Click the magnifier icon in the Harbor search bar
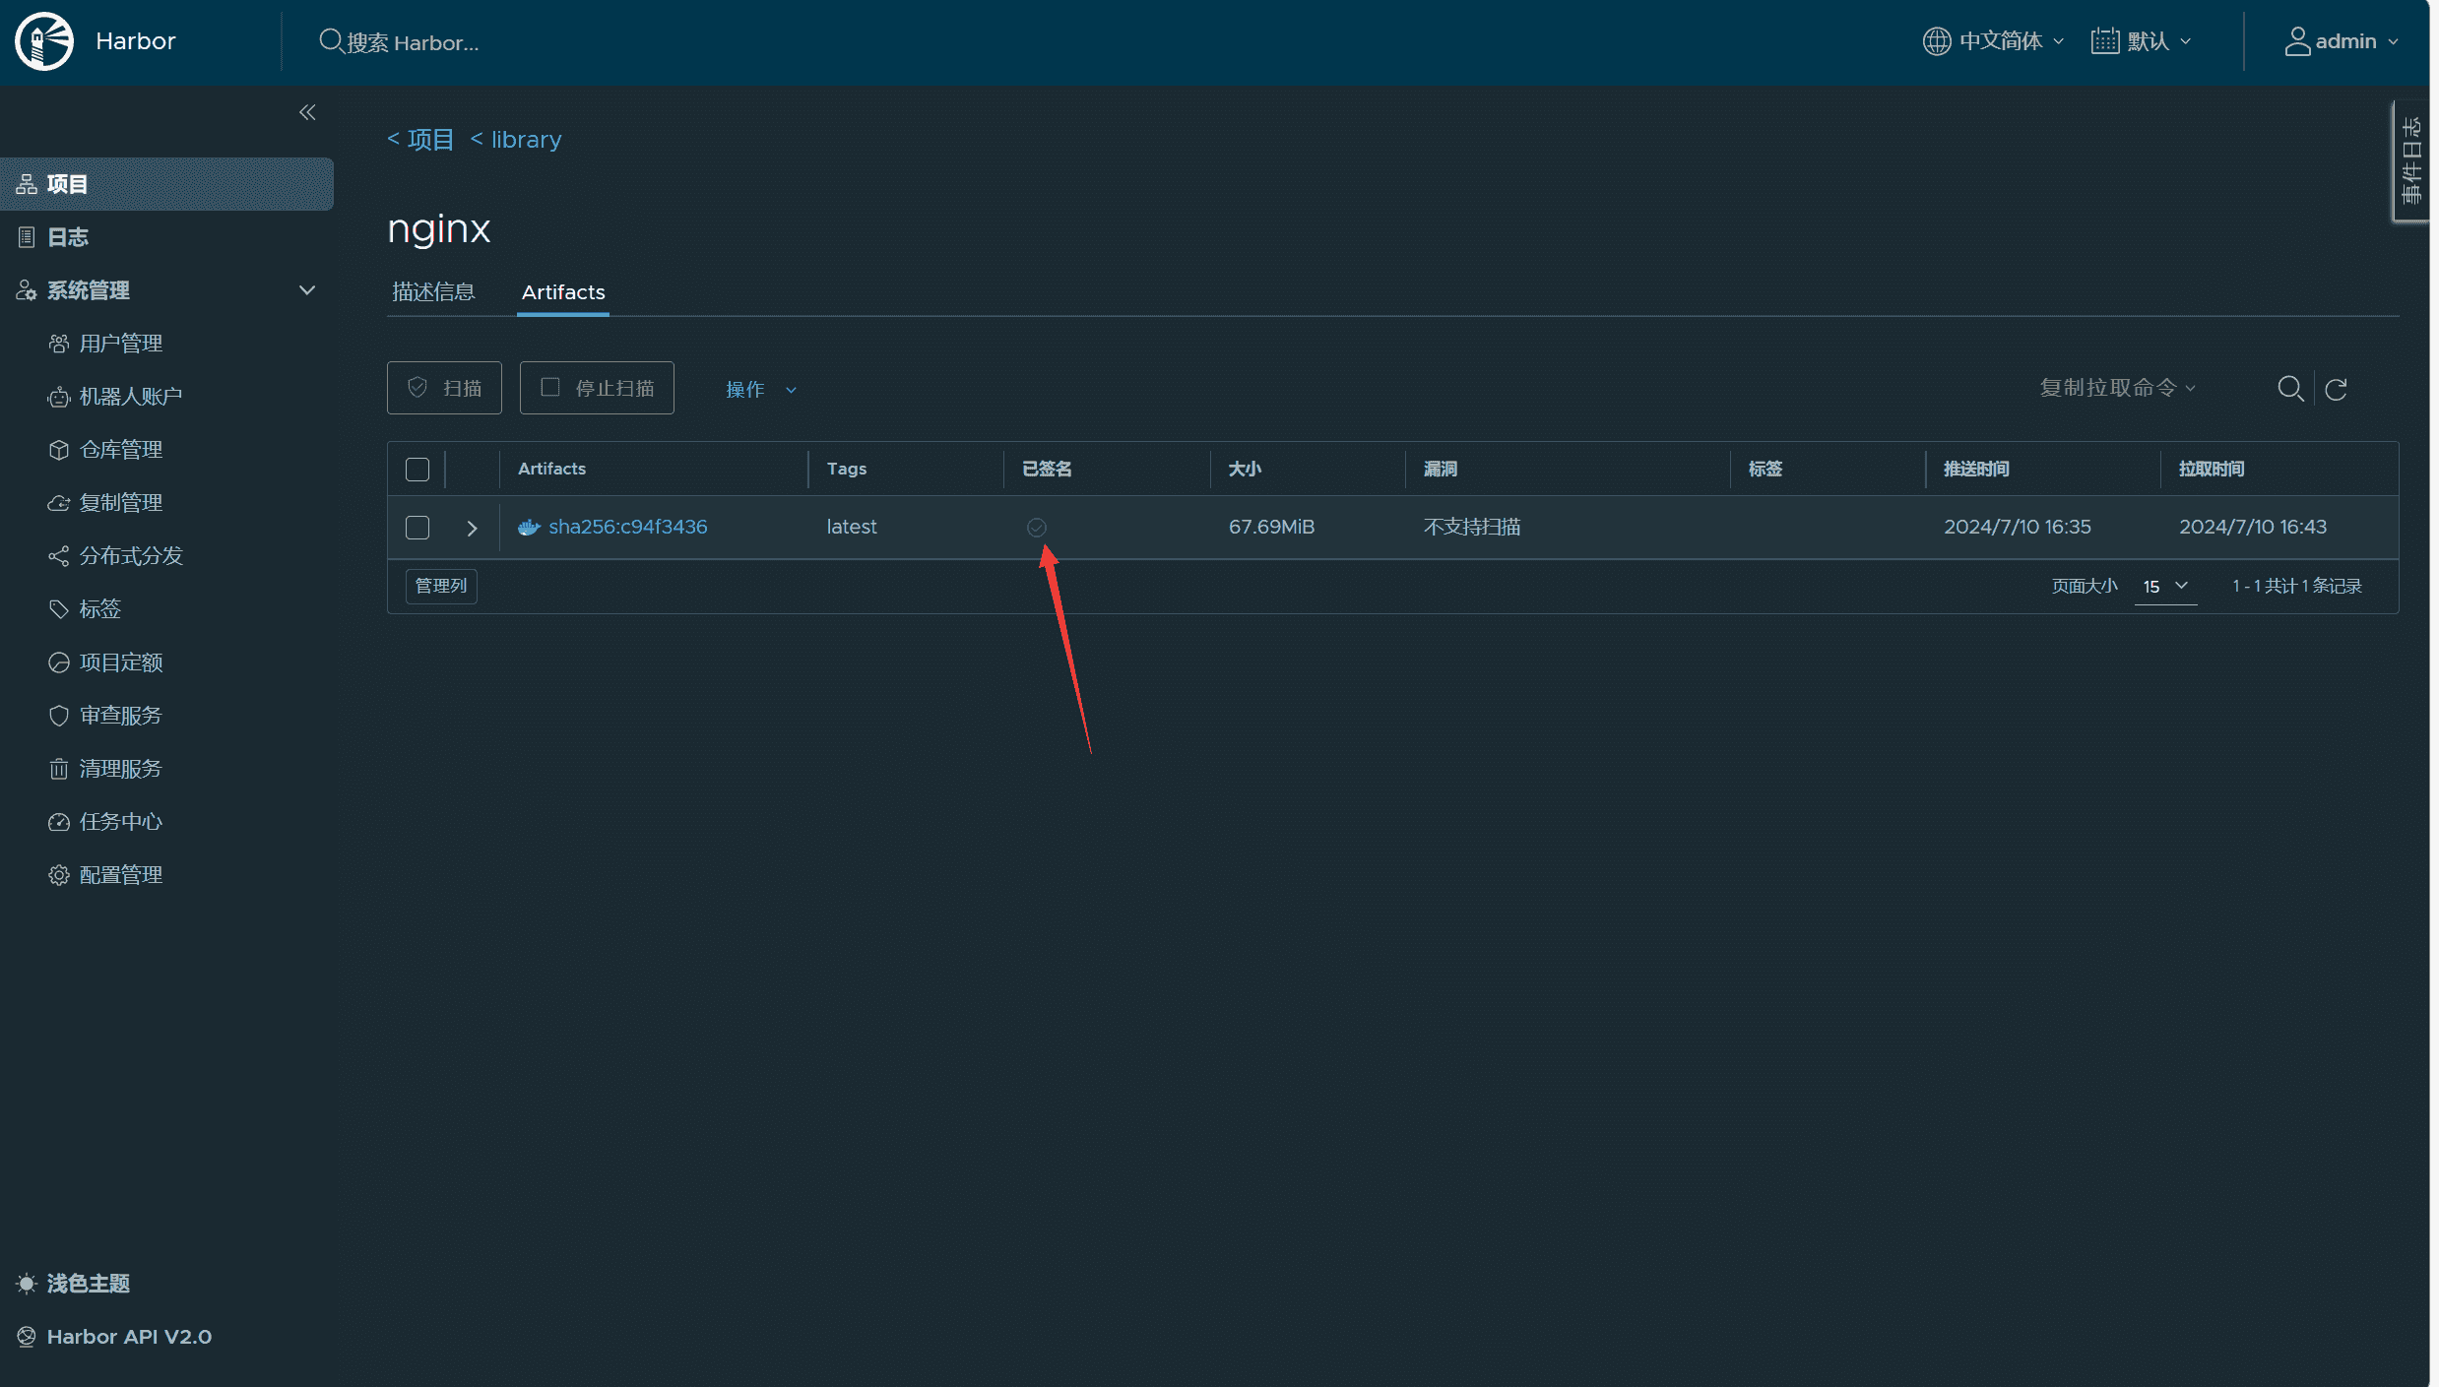2439x1387 pixels. pyautogui.click(x=331, y=41)
